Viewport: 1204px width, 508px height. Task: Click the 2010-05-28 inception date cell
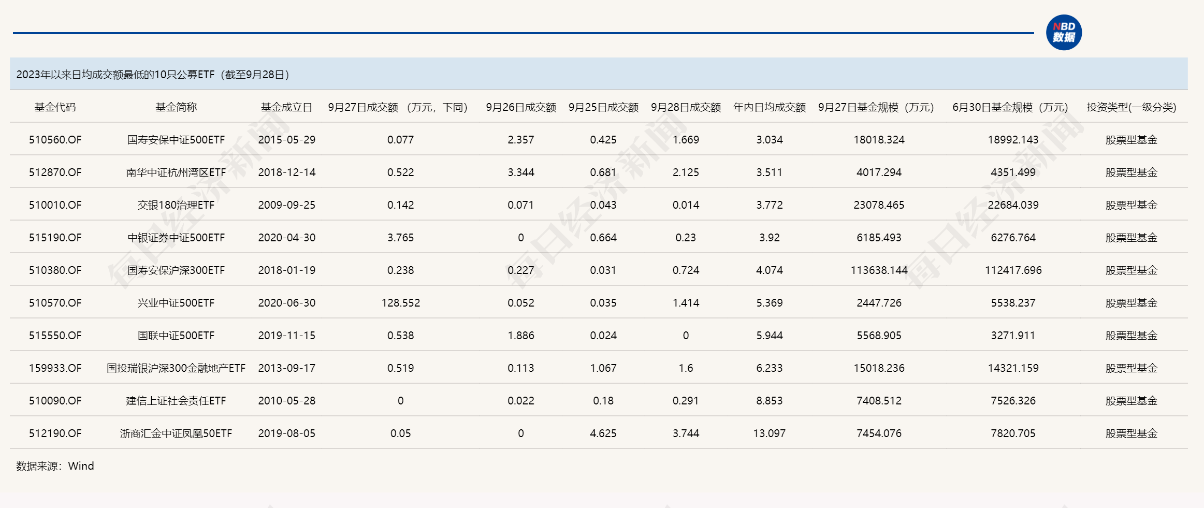286,401
